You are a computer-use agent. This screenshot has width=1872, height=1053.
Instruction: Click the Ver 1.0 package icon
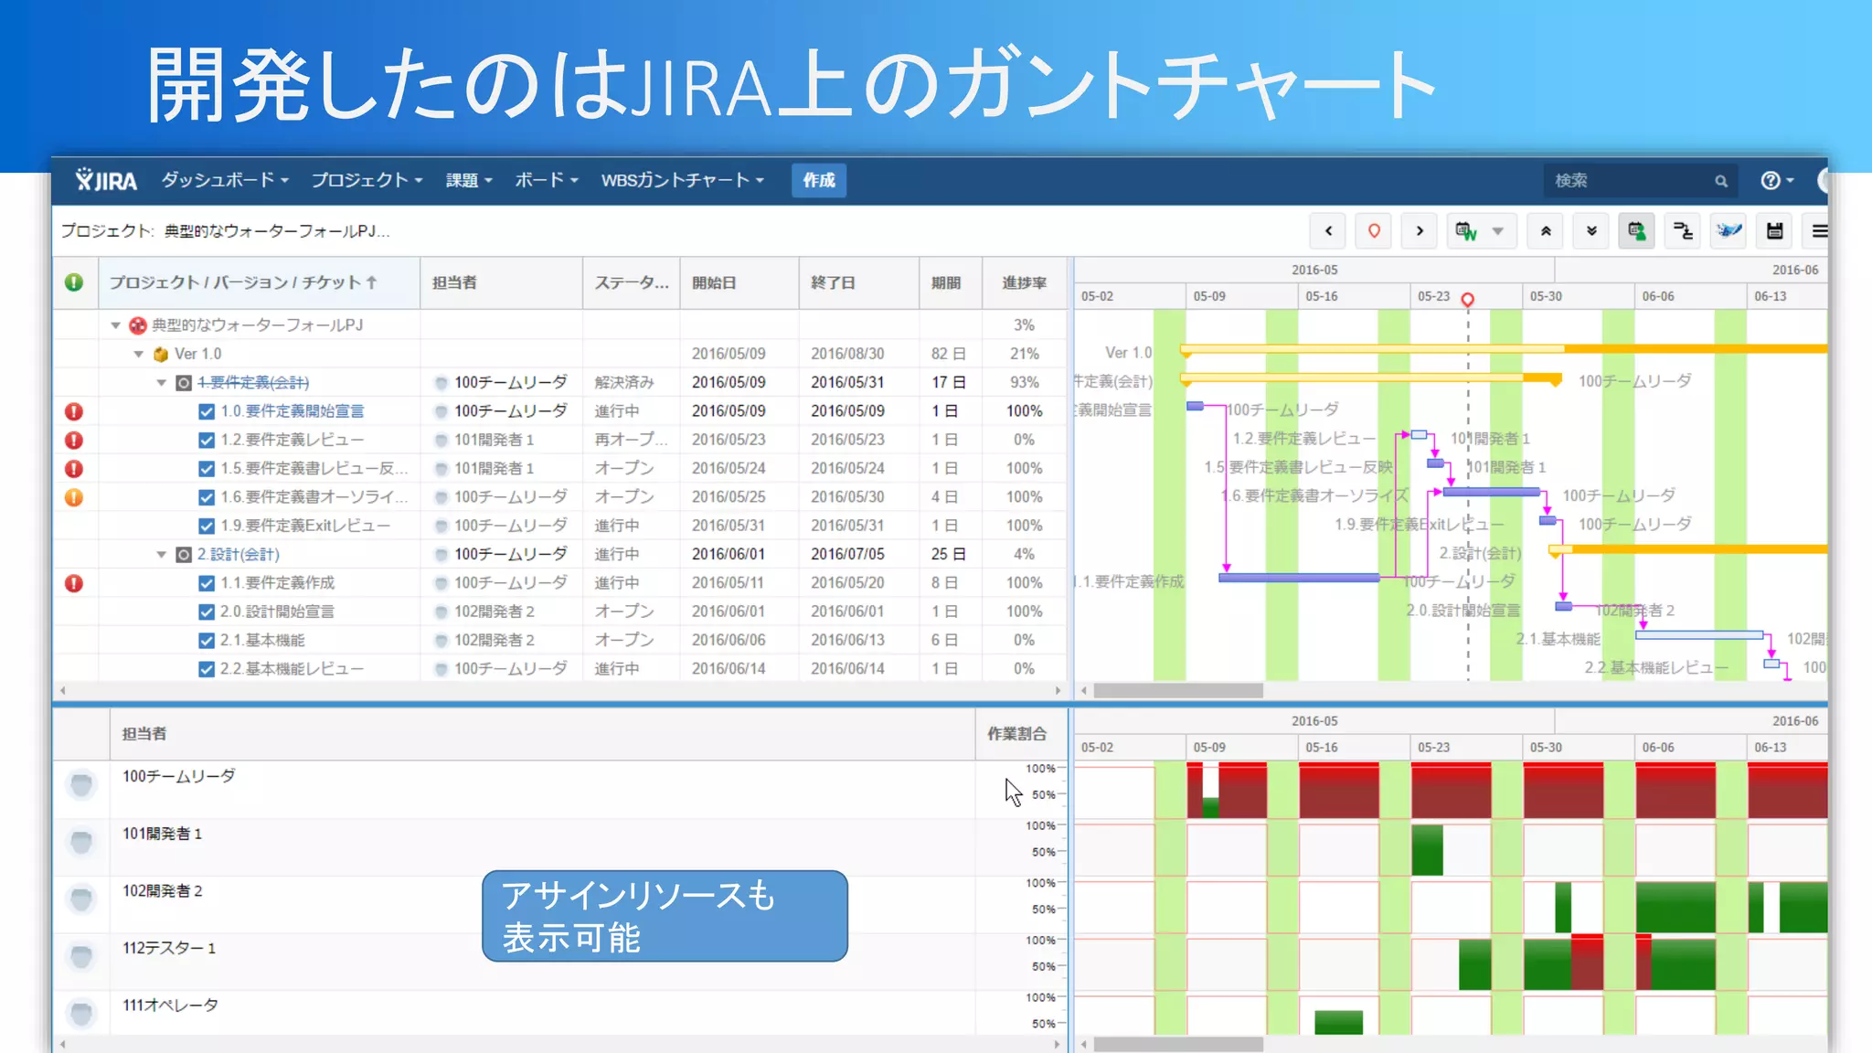pos(161,354)
